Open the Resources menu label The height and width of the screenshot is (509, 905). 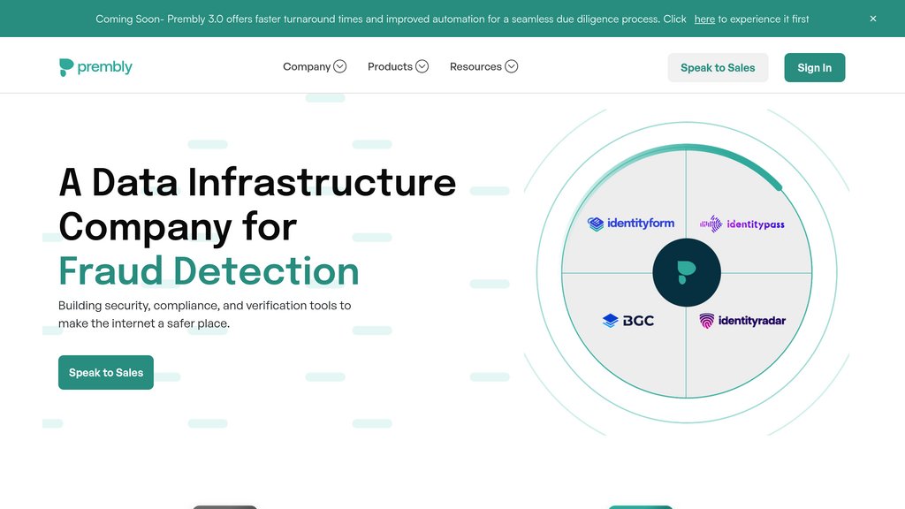tap(475, 67)
